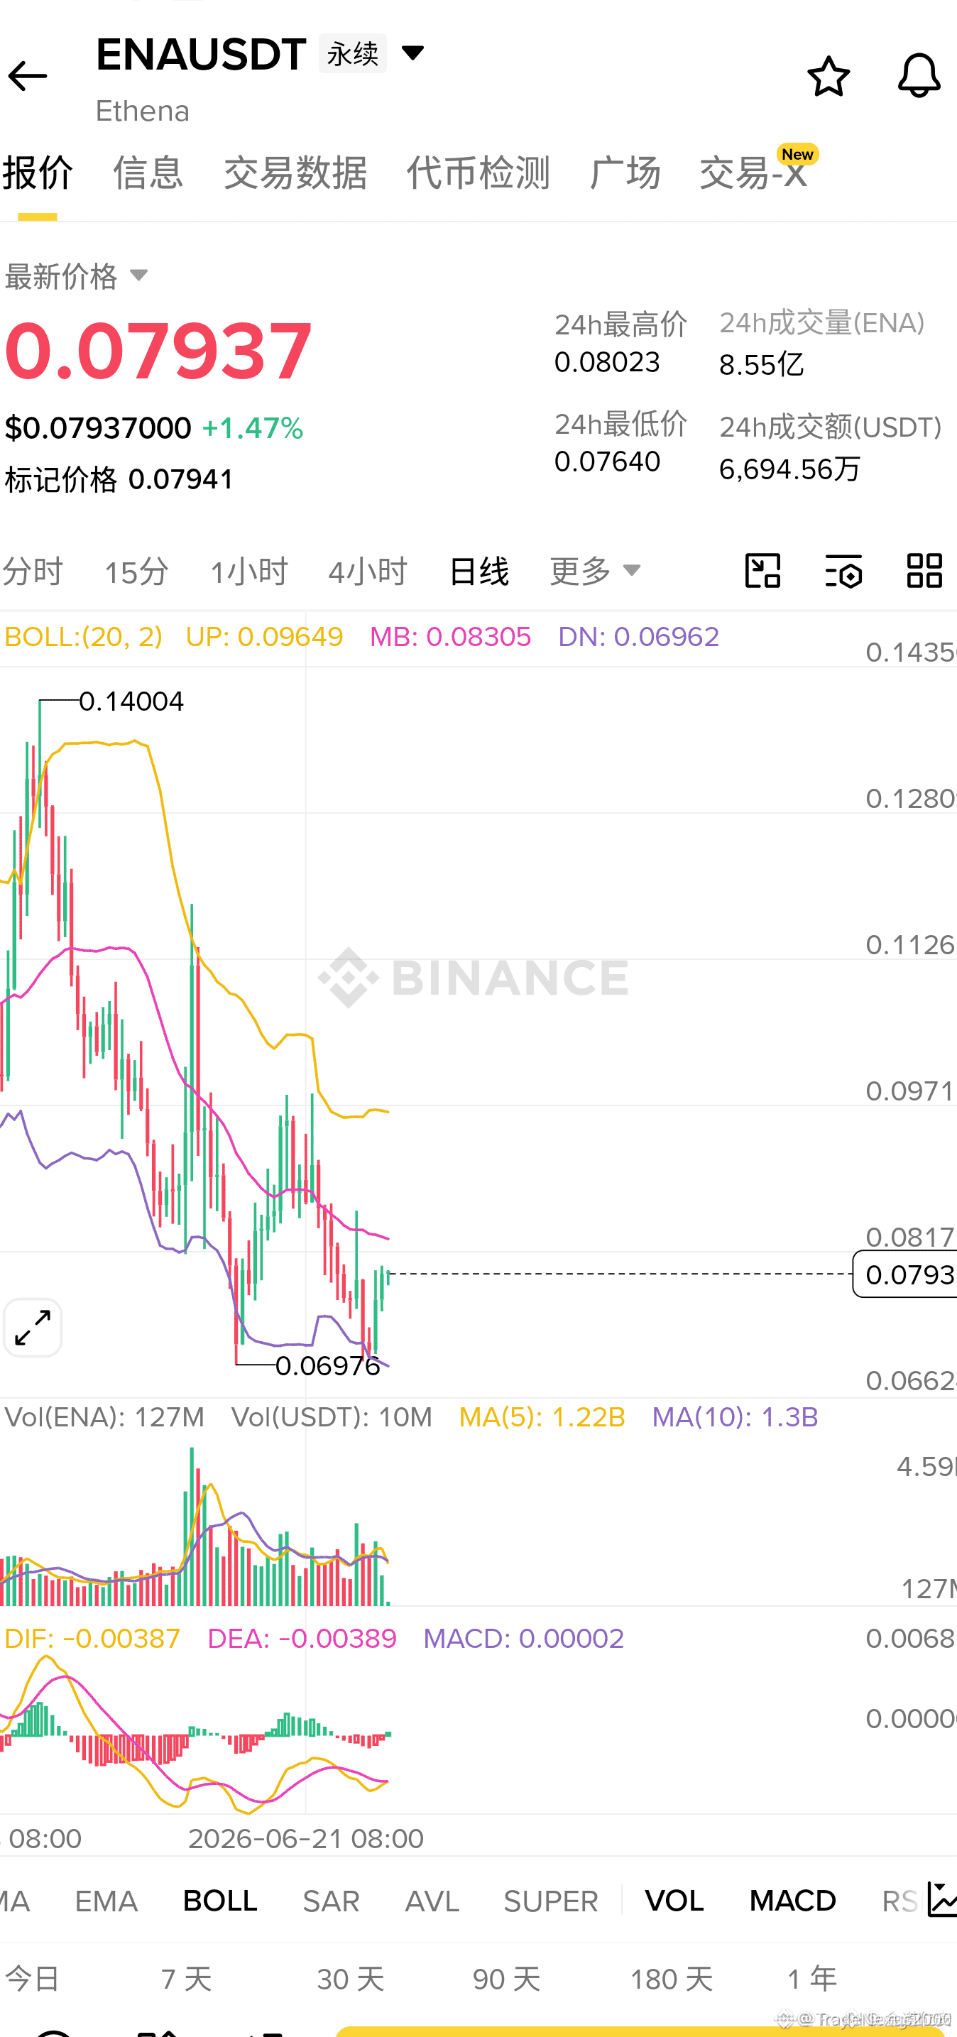
Task: Expand chart to fullscreen
Action: (x=33, y=1328)
